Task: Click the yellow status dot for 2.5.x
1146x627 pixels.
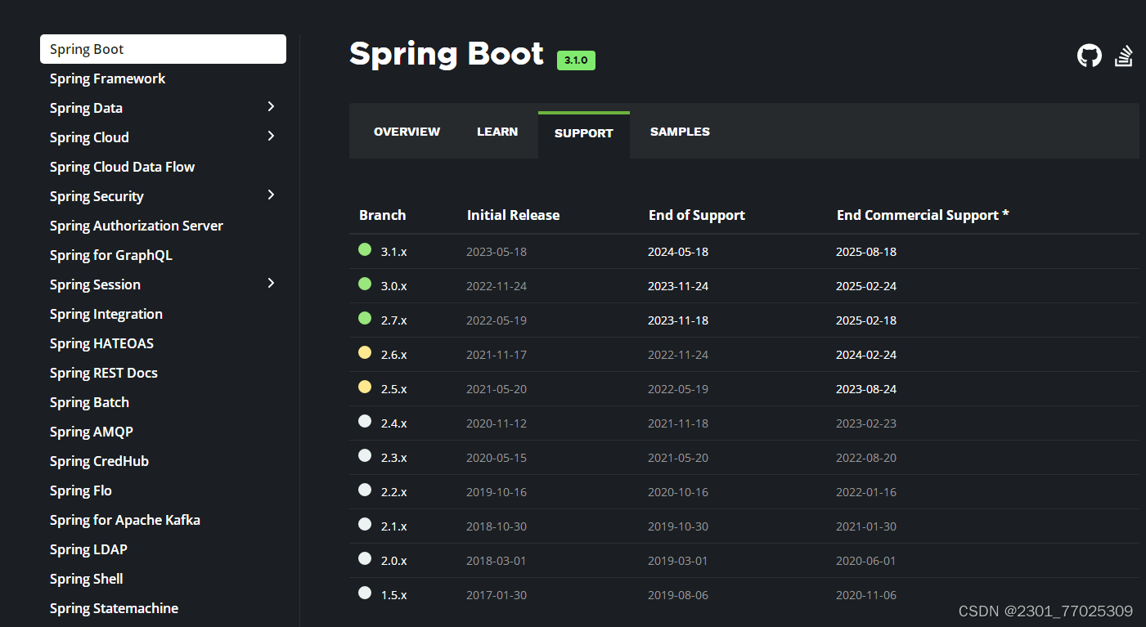Action: [365, 387]
